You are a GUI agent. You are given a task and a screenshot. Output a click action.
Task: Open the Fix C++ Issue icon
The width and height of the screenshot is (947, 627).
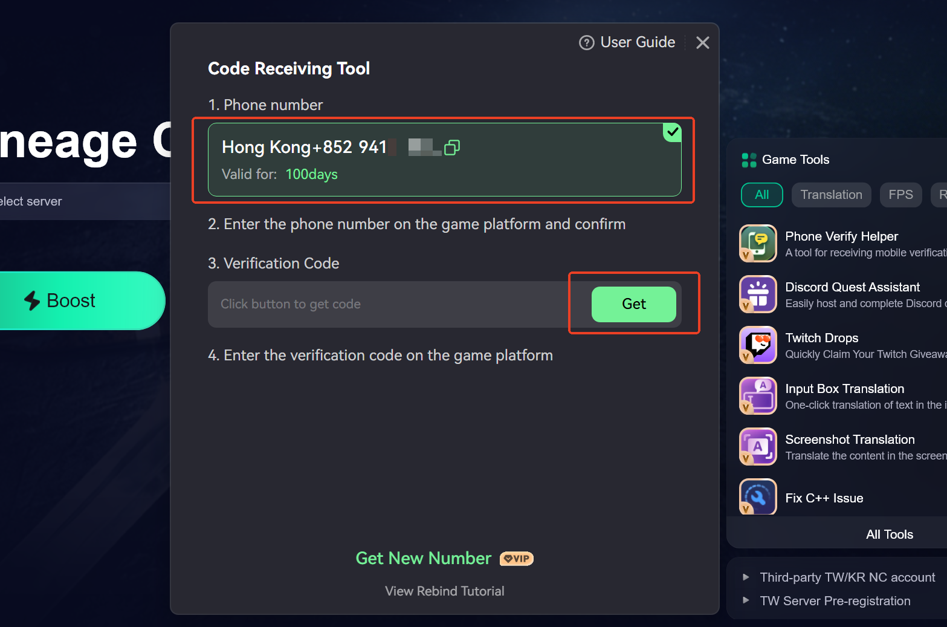[758, 496]
